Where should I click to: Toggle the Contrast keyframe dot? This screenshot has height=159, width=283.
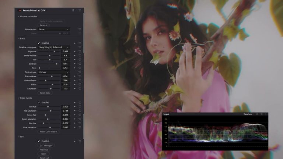point(75,64)
